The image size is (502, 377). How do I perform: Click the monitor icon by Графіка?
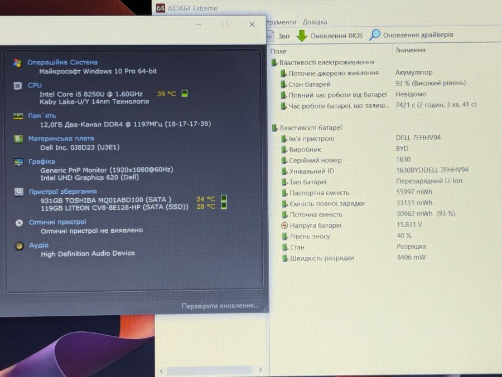point(18,162)
